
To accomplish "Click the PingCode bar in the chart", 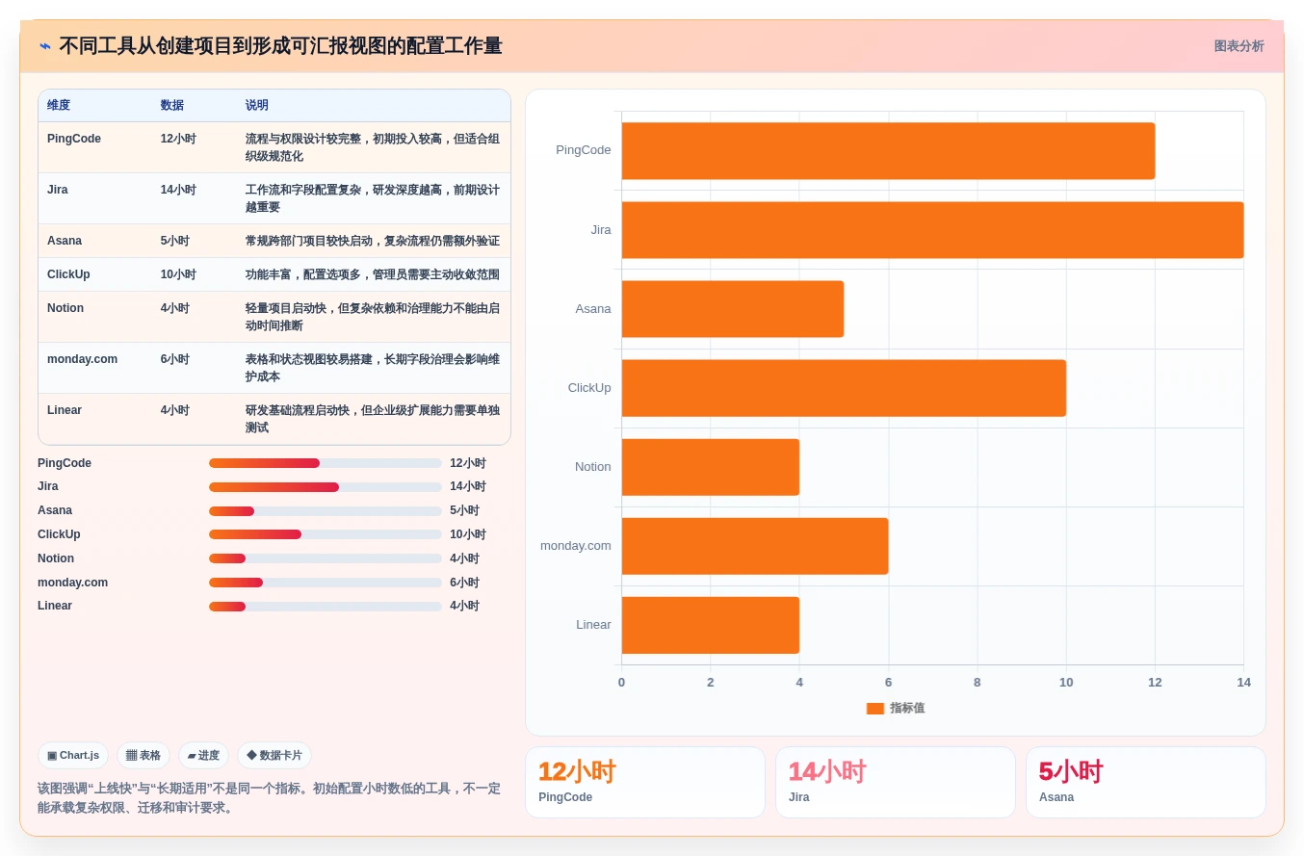I will [888, 151].
